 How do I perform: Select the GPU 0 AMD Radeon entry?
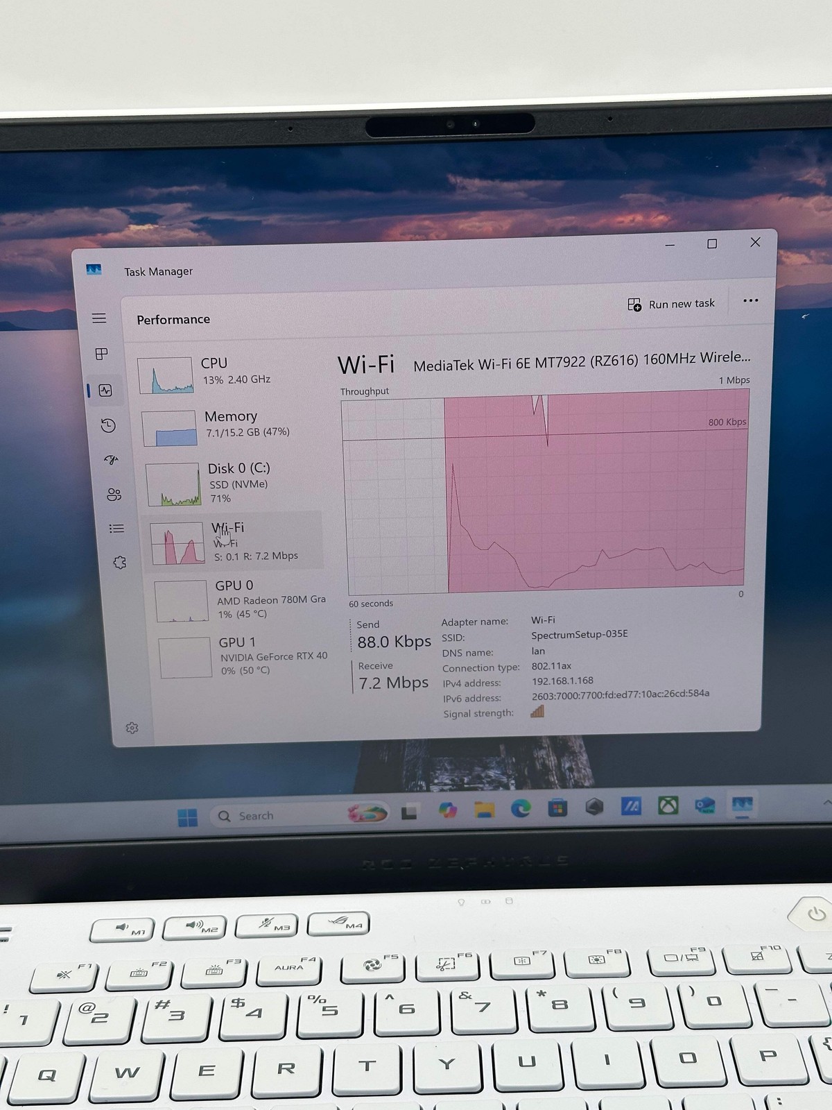[241, 600]
